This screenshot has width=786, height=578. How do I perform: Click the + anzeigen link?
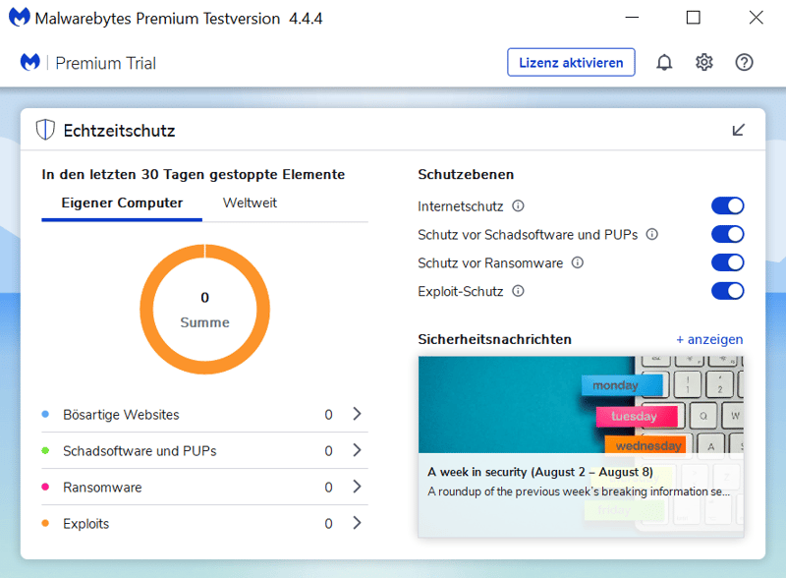709,340
